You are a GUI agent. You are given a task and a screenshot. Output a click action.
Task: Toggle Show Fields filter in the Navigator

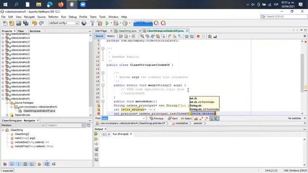point(12,164)
